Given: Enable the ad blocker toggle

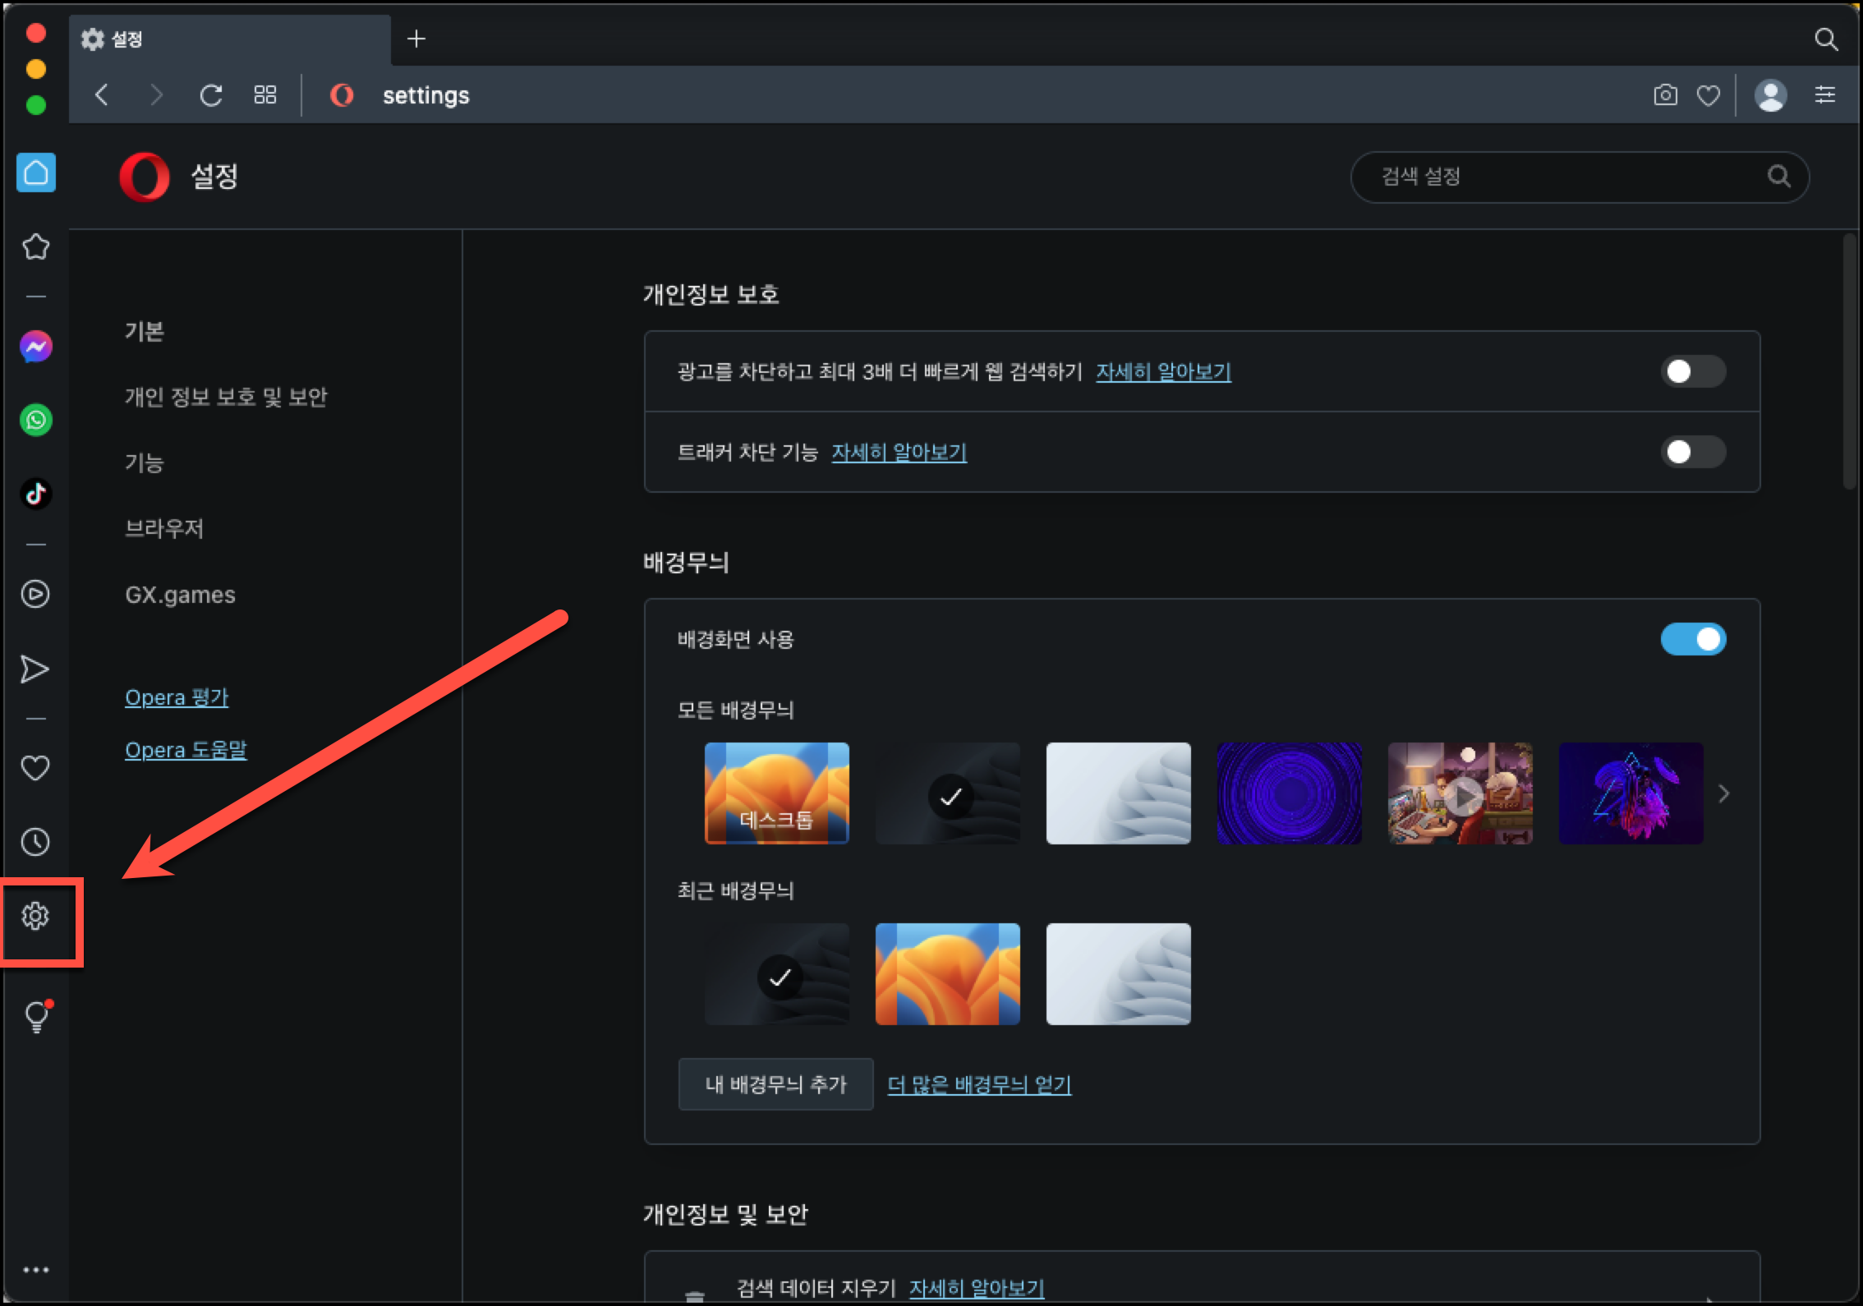Looking at the screenshot, I should pos(1692,371).
